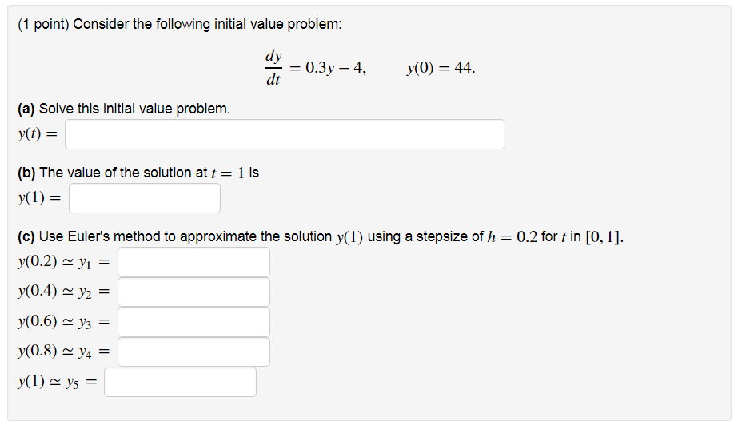Click the y2 answer field for y(0.4)
This screenshot has width=738, height=425.
pos(194,292)
